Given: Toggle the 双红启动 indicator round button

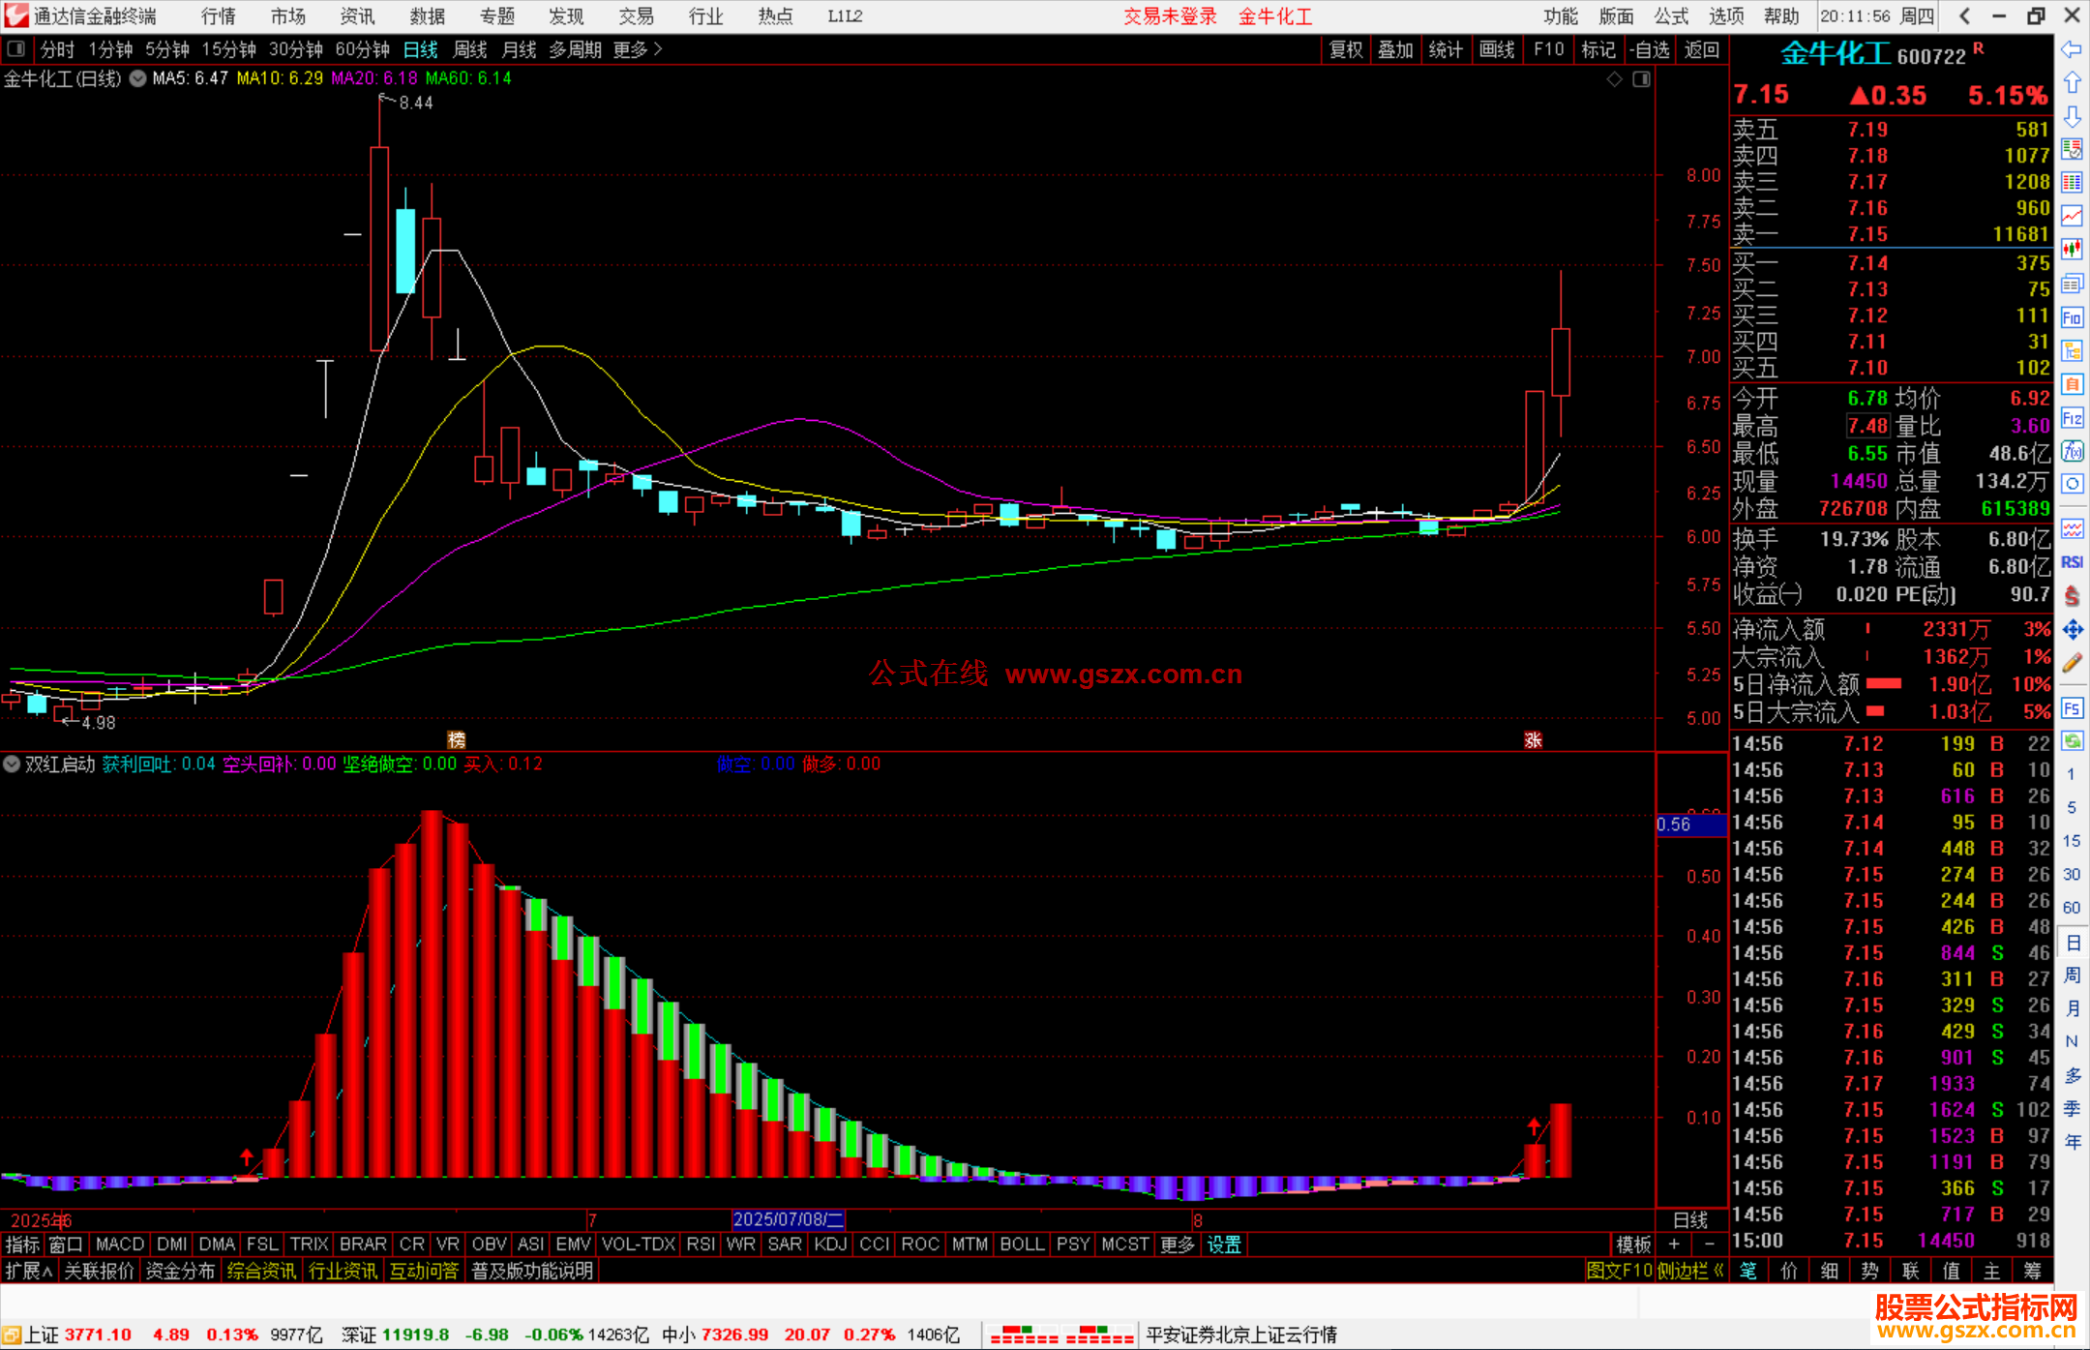Looking at the screenshot, I should (x=12, y=764).
